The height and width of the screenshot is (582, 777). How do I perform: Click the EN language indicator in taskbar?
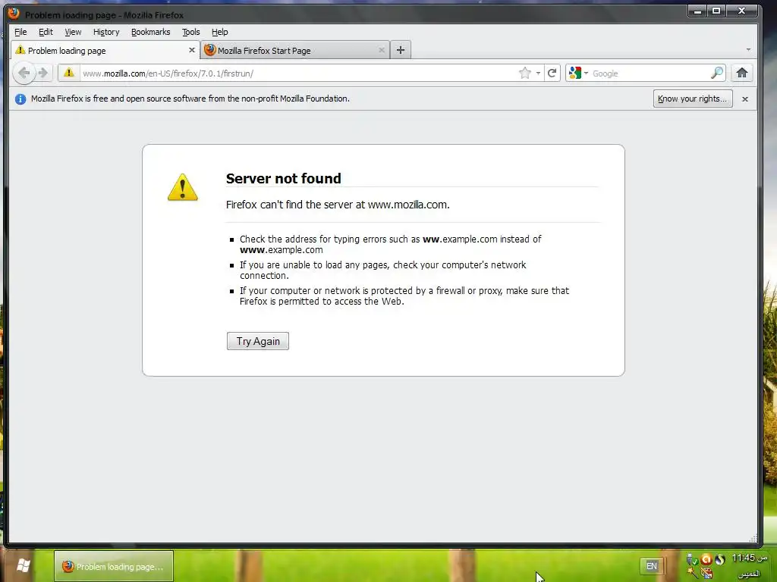[x=652, y=565]
